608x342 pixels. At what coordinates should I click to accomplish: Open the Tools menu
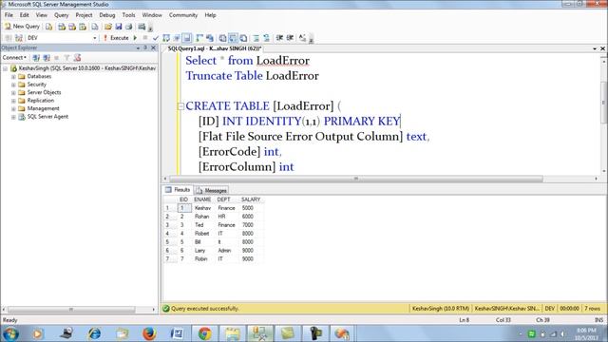coord(129,15)
